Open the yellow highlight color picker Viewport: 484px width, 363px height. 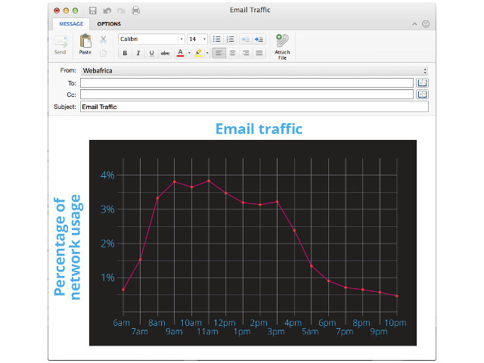click(207, 53)
